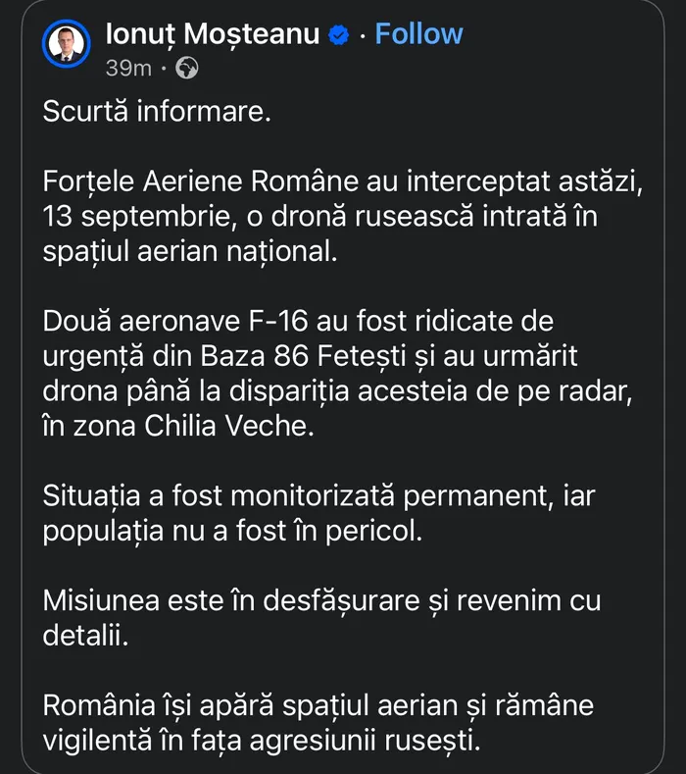
Task: Follow Ionuț Moșteanu
Action: pyautogui.click(x=418, y=34)
